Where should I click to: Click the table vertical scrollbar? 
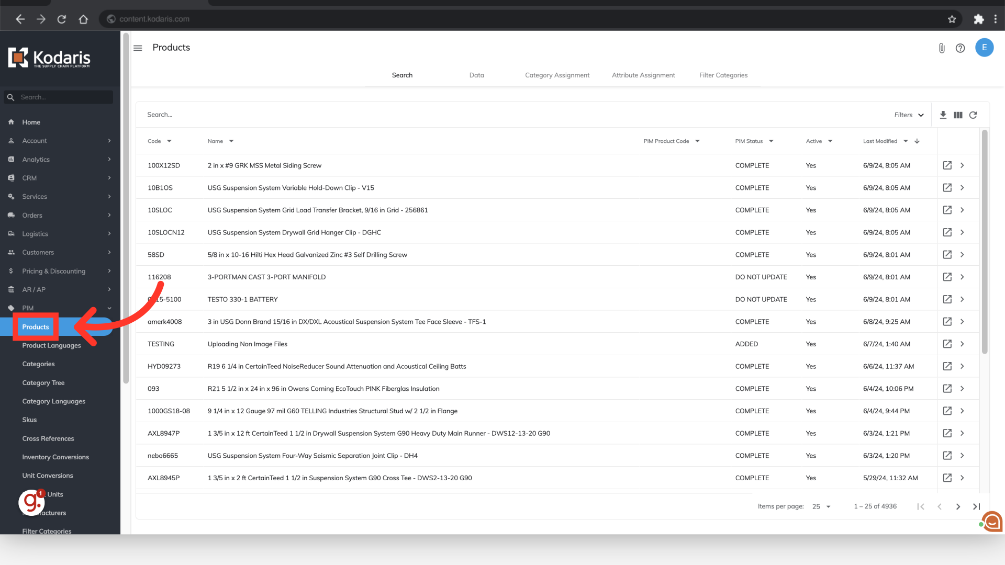pos(985,241)
